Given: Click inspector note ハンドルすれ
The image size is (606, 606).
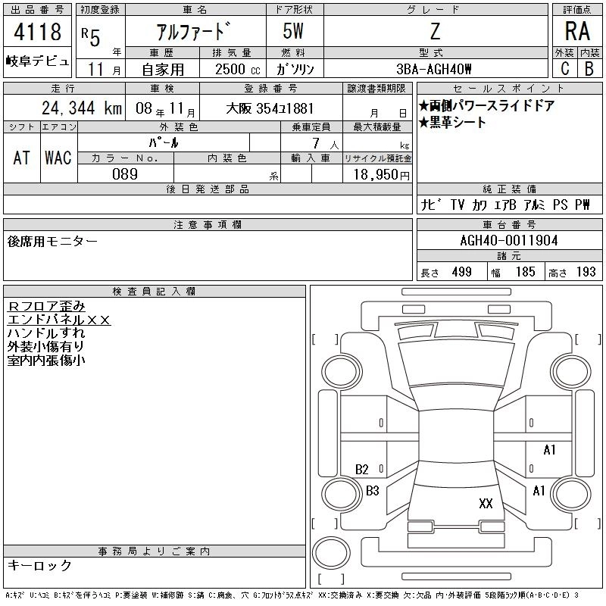Looking at the screenshot, I should pos(46,333).
